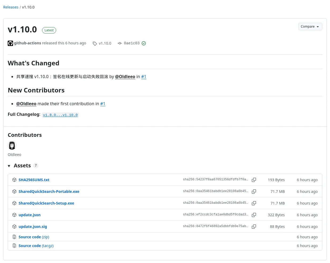Viewport: 330px width, 263px height.
Task: Click the github-actions avatar icon
Action: pyautogui.click(x=10, y=43)
